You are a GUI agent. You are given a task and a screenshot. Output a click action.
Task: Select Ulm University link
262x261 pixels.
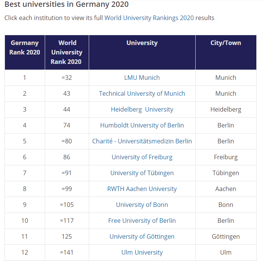142,252
